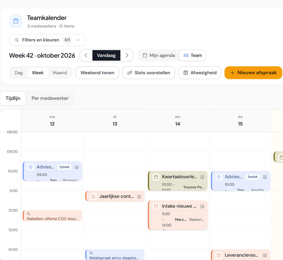Open the Tijdlijn tab

pos(13,98)
